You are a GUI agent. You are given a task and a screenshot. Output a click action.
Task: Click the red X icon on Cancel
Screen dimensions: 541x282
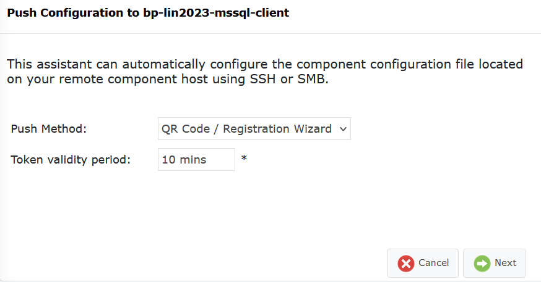tap(406, 263)
